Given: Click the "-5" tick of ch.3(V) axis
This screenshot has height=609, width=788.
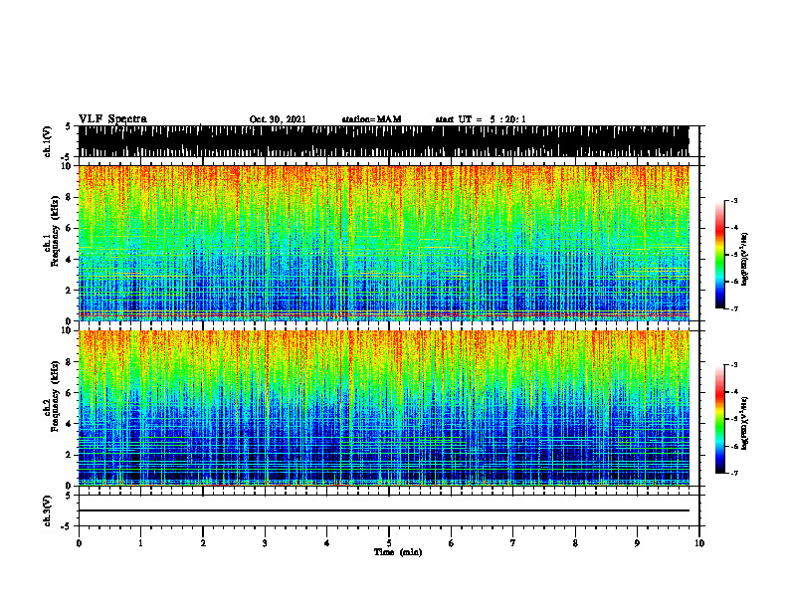Looking at the screenshot, I should point(68,526).
